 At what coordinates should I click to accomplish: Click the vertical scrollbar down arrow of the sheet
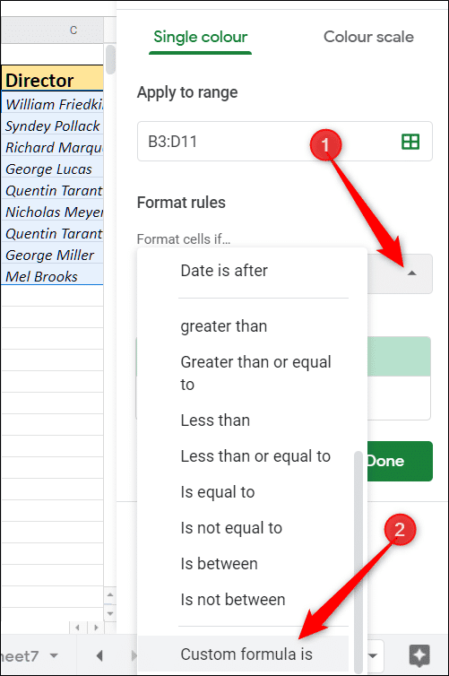pos(110,613)
